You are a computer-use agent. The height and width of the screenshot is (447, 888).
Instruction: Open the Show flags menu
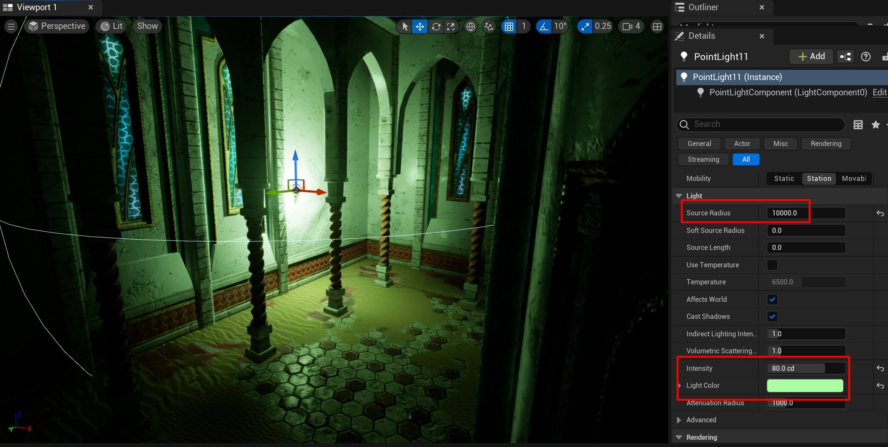point(147,26)
